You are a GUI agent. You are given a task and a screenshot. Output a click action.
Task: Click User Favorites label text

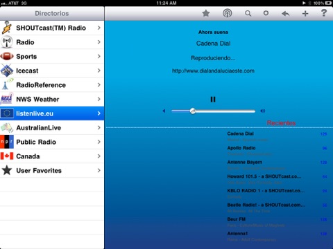tap(39, 171)
